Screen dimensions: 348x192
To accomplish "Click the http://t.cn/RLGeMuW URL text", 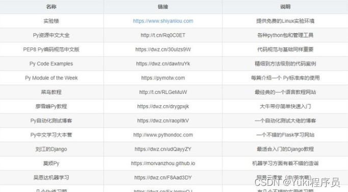I will click(x=163, y=92).
